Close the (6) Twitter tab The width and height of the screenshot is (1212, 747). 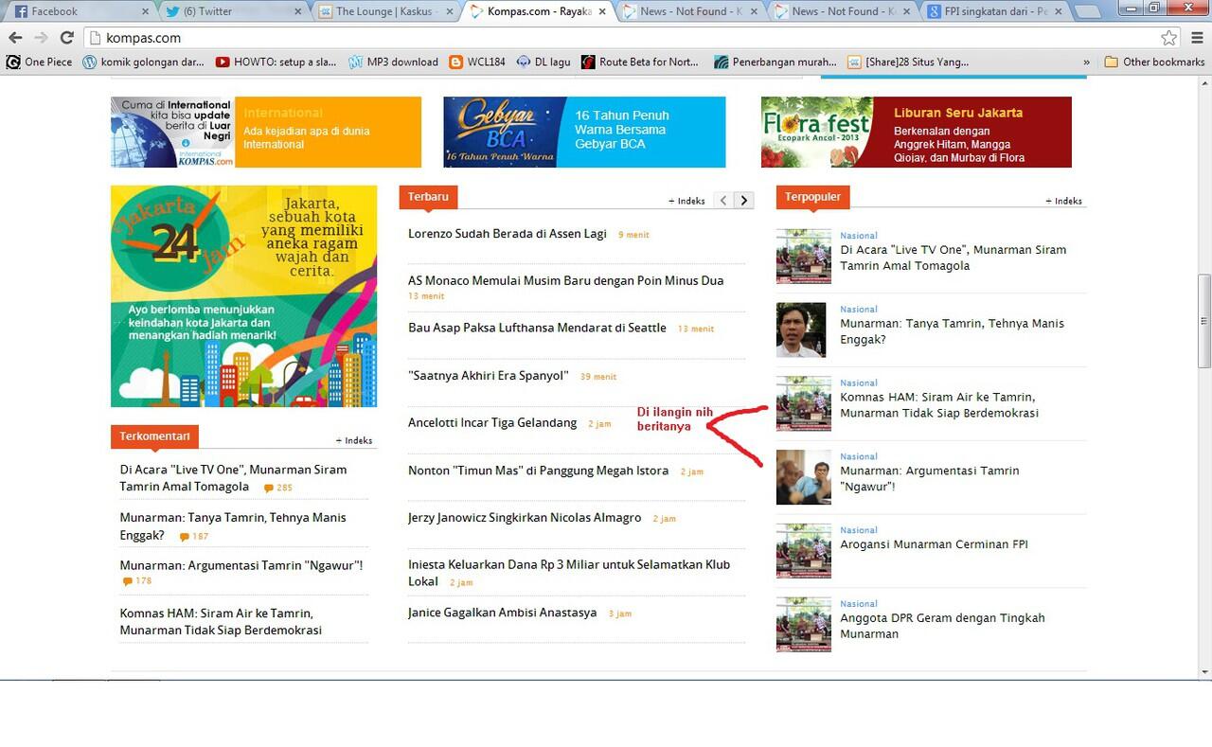coord(297,11)
